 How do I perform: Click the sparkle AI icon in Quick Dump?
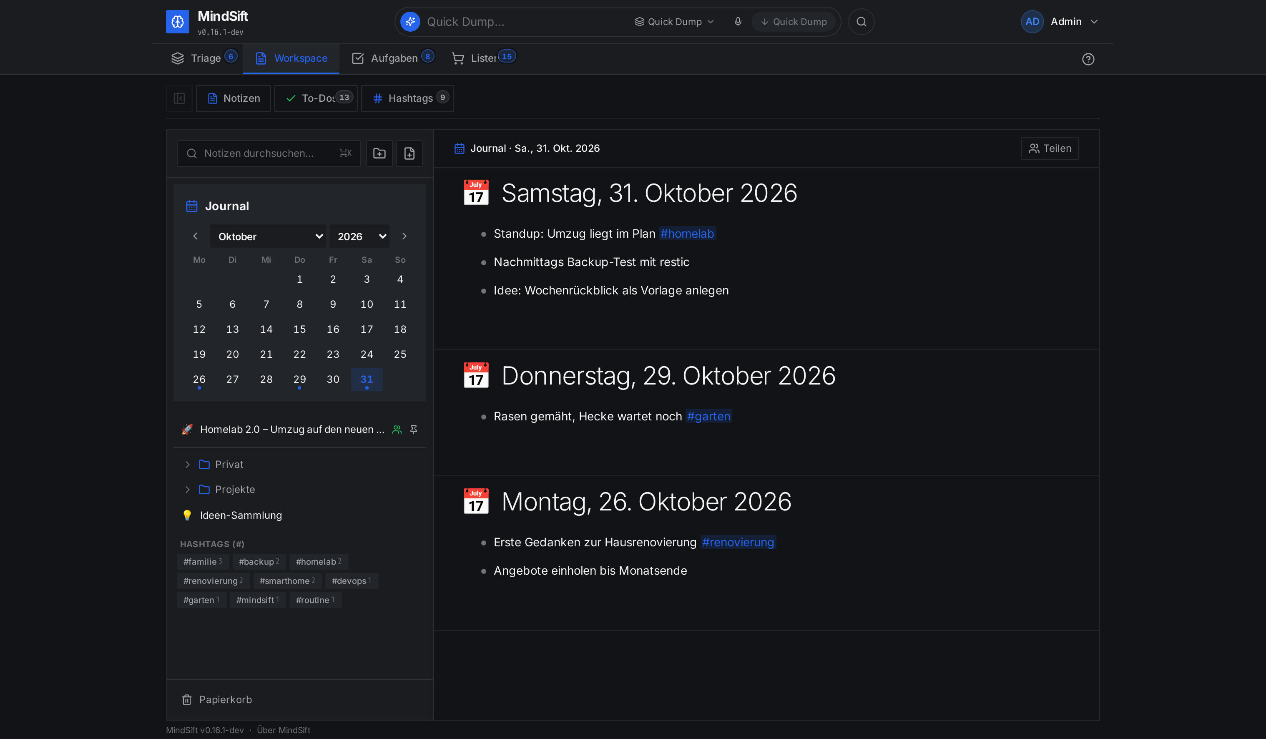410,22
